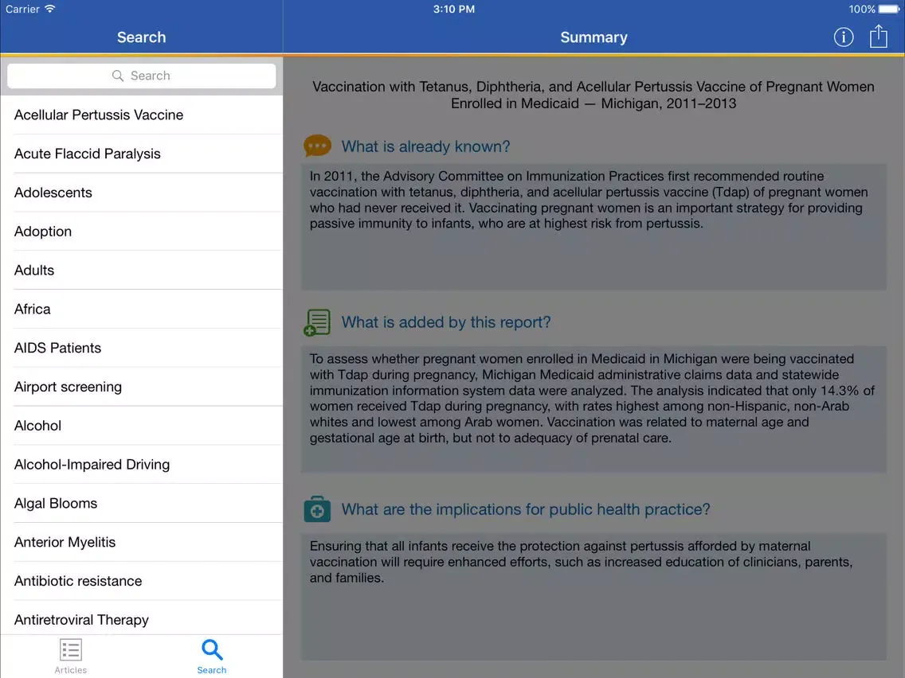The height and width of the screenshot is (678, 905).
Task: Click the 'In 2011, the Advisory Committee' paragraph
Action: click(x=588, y=200)
